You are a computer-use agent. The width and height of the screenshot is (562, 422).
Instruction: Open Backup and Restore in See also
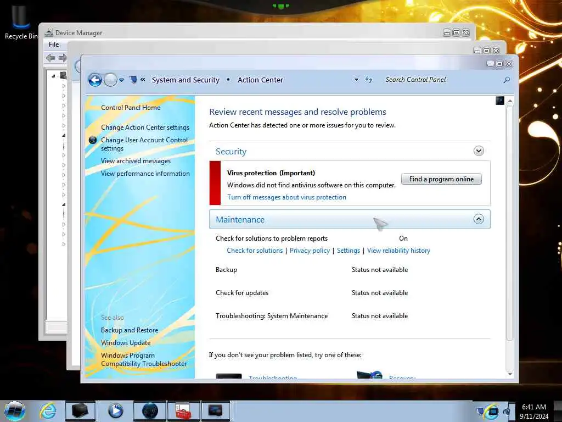tap(130, 330)
